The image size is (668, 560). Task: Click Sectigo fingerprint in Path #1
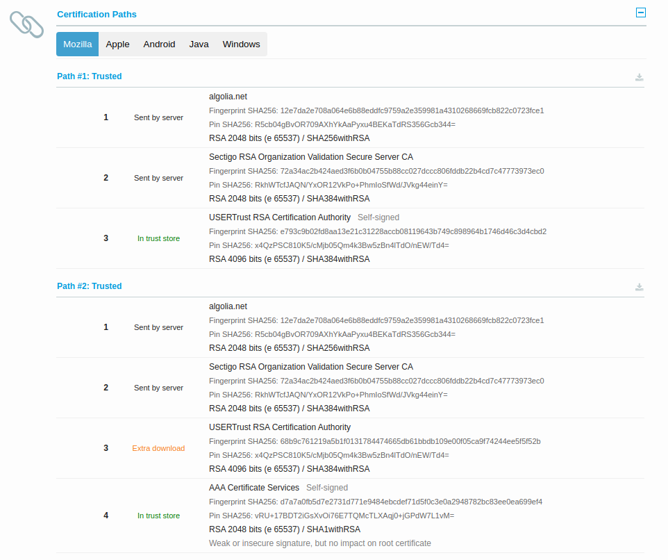(x=376, y=171)
